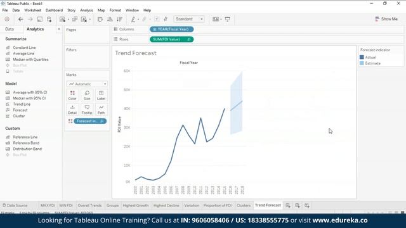This screenshot has width=406, height=228.
Task: Click the Swap Rows and Columns icon
Action: [100, 19]
